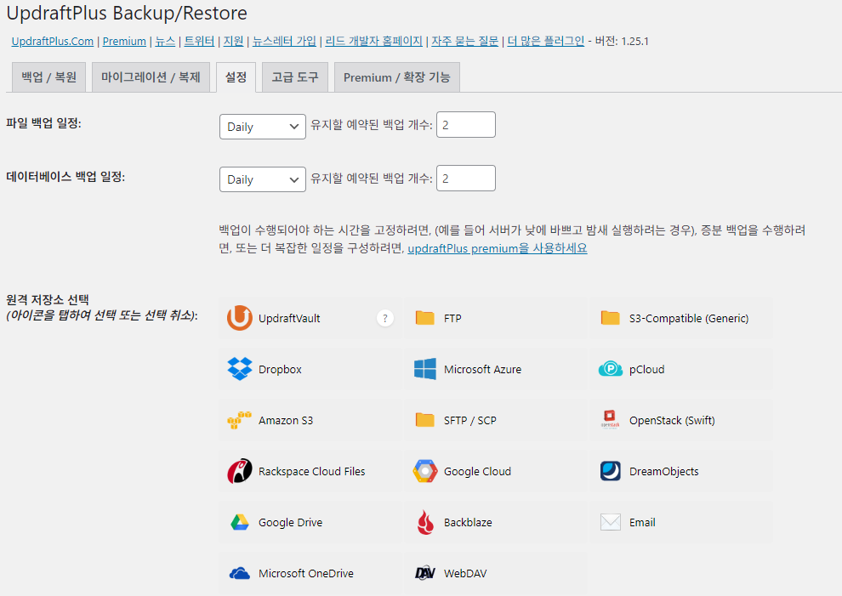Visit the 리드 개발자 홈페이지 link
842x596 pixels.
tap(373, 42)
